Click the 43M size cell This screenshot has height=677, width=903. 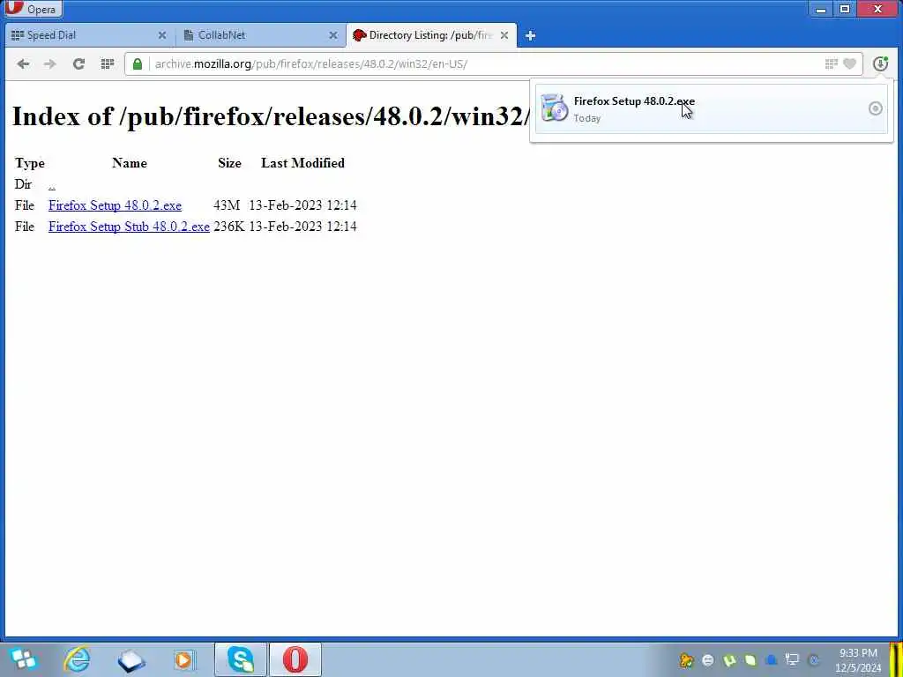[x=227, y=205]
